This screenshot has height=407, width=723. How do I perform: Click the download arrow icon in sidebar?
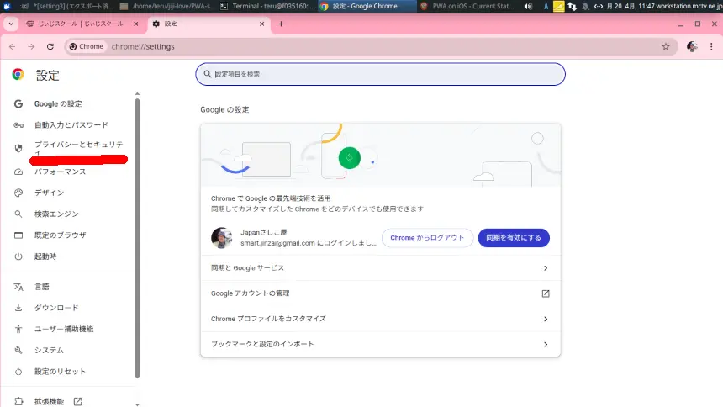click(18, 308)
